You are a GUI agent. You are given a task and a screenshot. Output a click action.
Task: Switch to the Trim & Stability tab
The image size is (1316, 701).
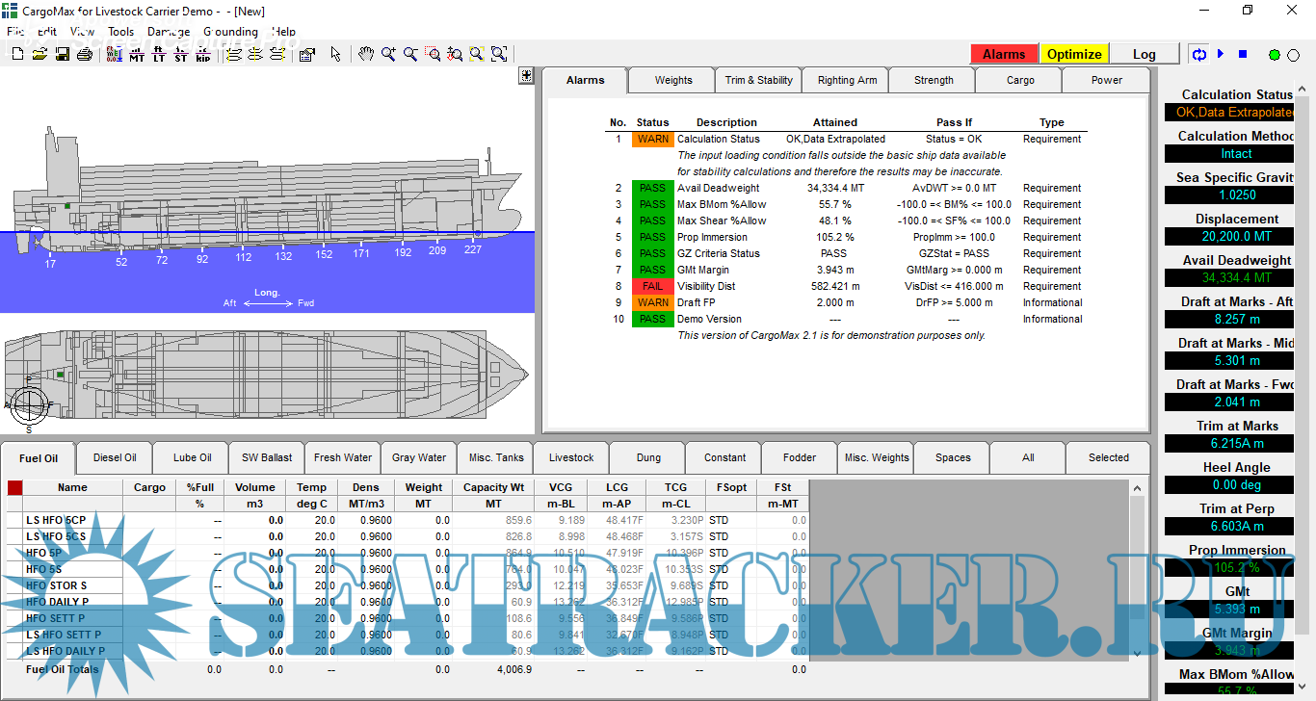[x=758, y=81]
